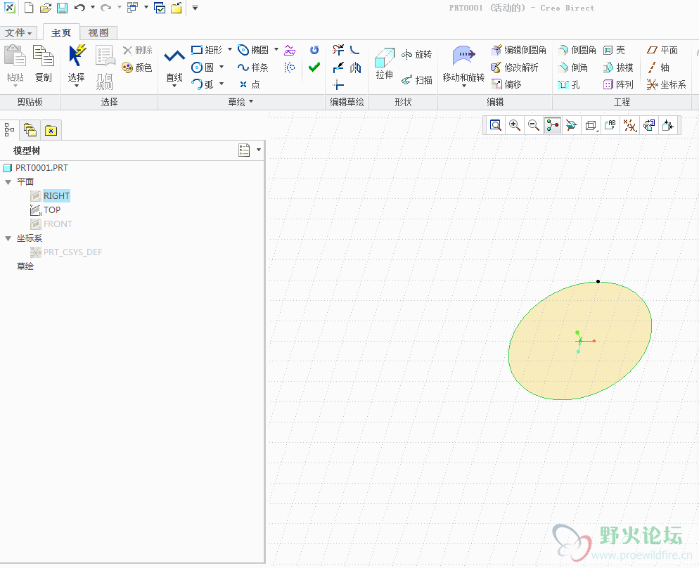Show the model tree tab
Image resolution: width=699 pixels, height=568 pixels.
coord(9,129)
